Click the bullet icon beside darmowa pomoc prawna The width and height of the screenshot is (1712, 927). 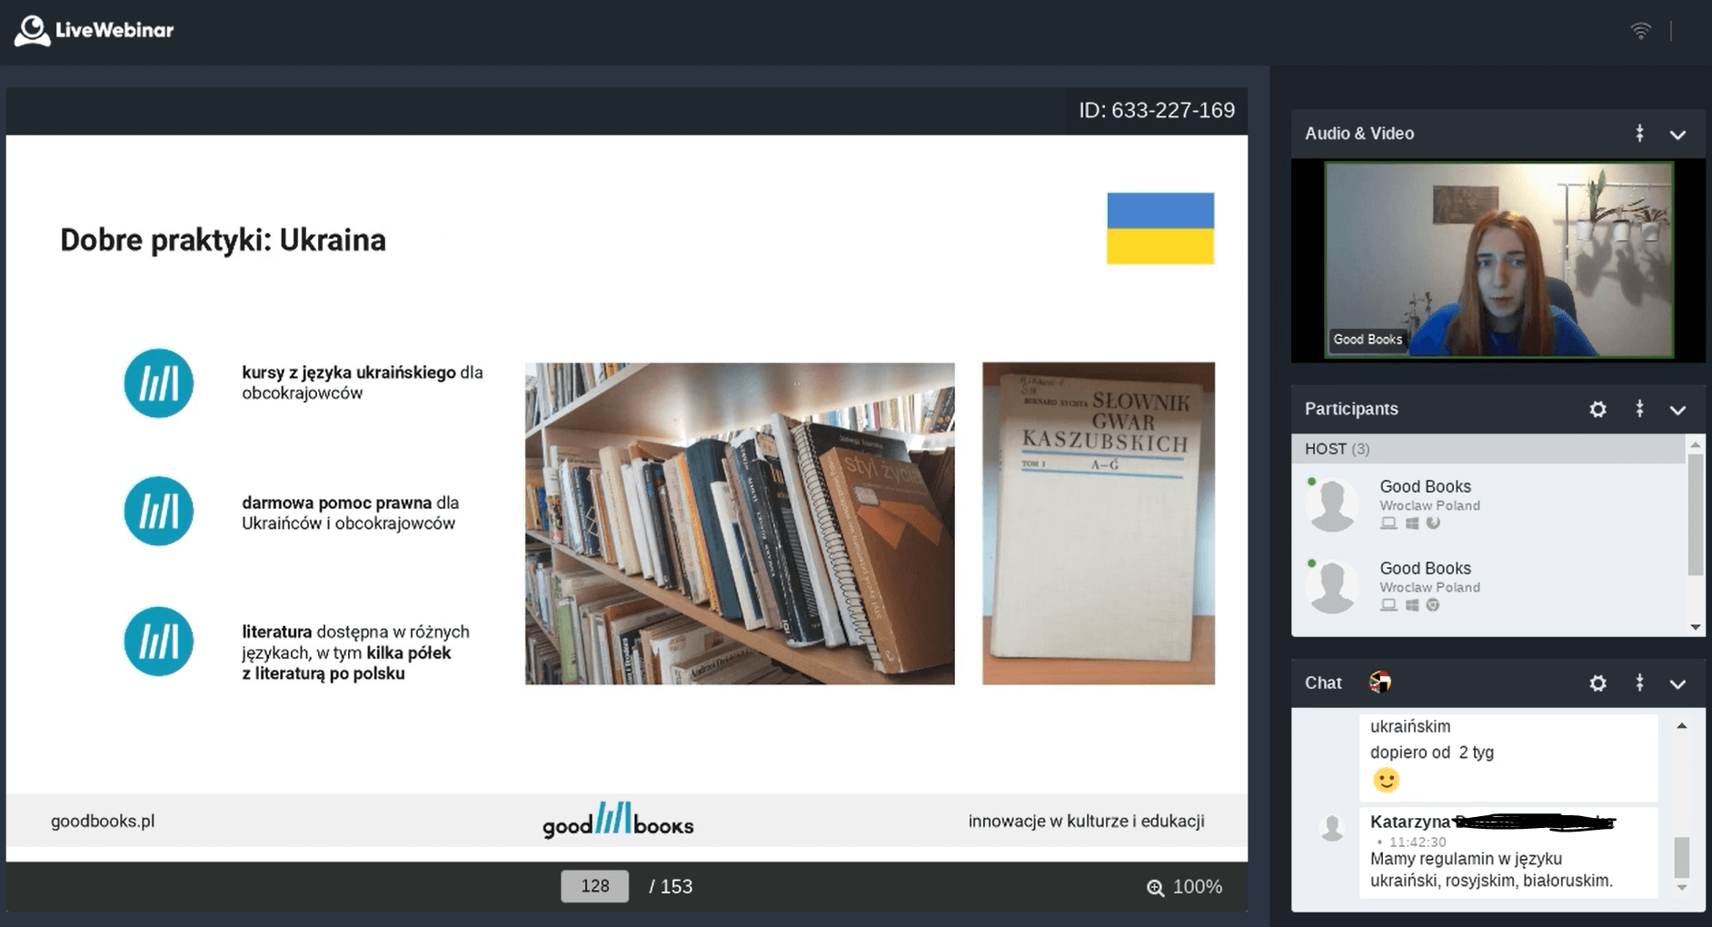point(159,512)
